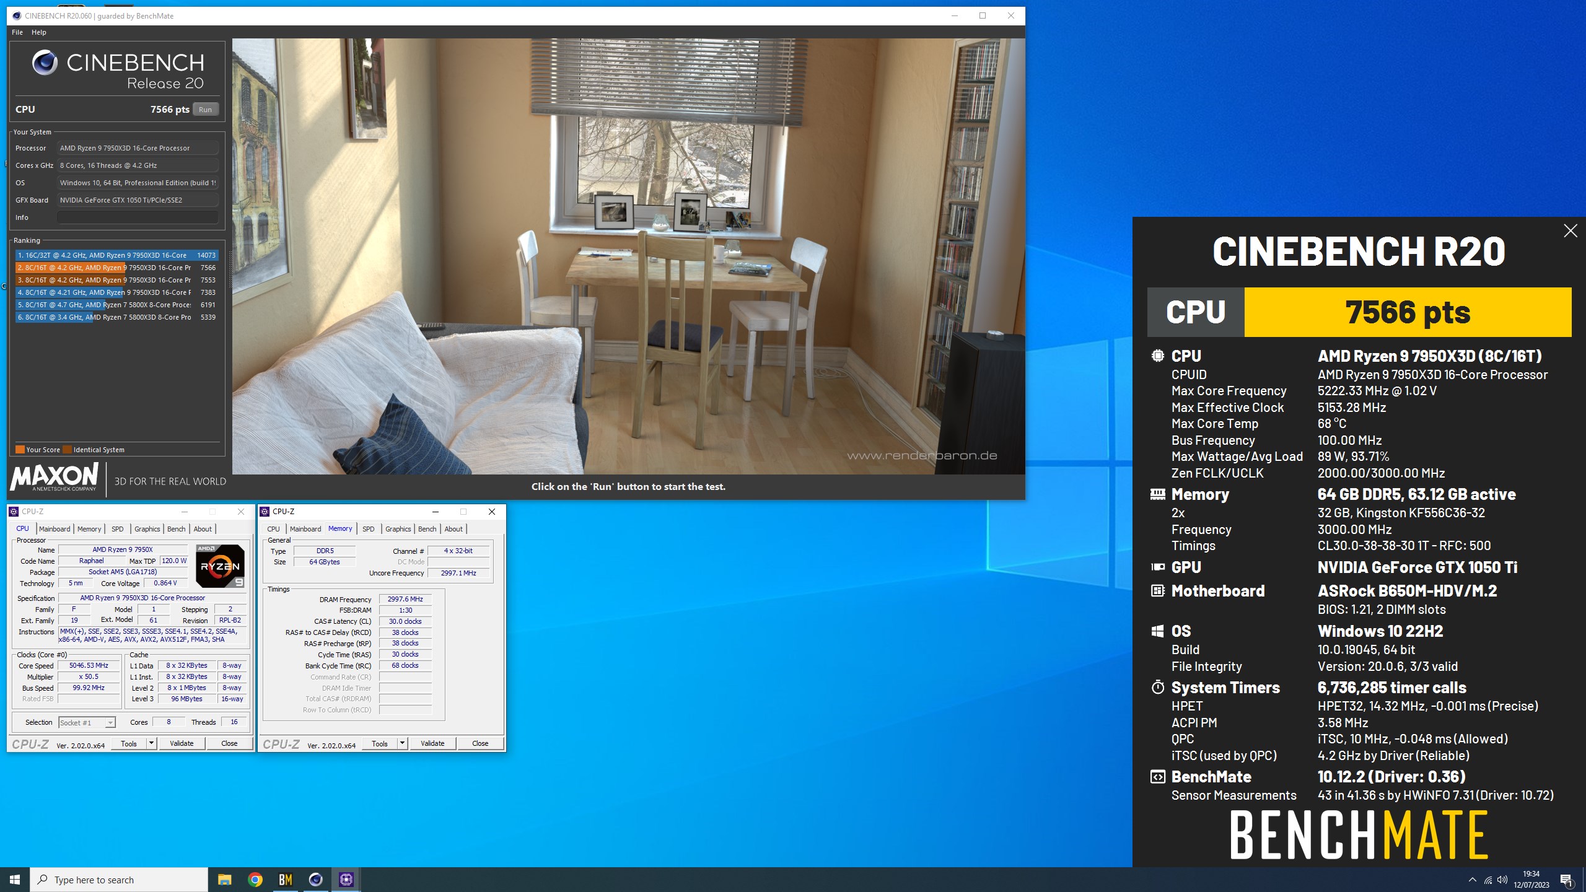
Task: Click the CPU chip icon in BenchMate
Action: click(1157, 356)
